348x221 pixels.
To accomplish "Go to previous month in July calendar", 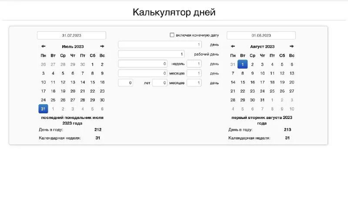I will pyautogui.click(x=43, y=46).
